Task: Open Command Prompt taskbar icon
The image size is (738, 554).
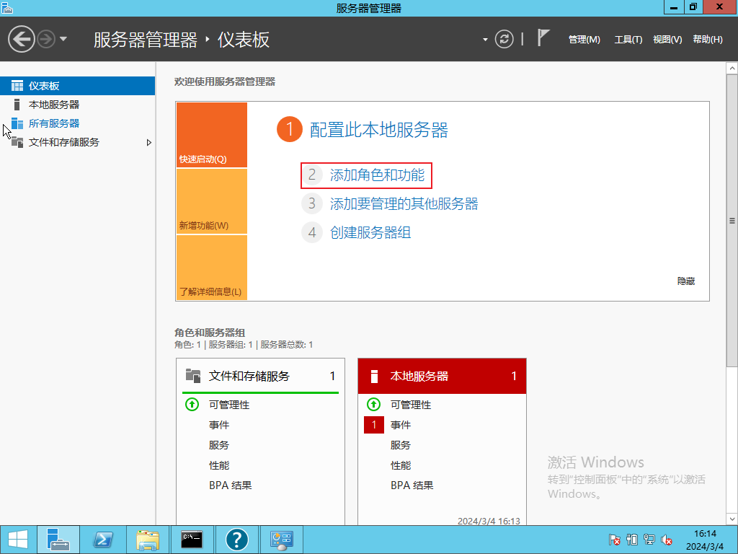Action: click(x=192, y=540)
